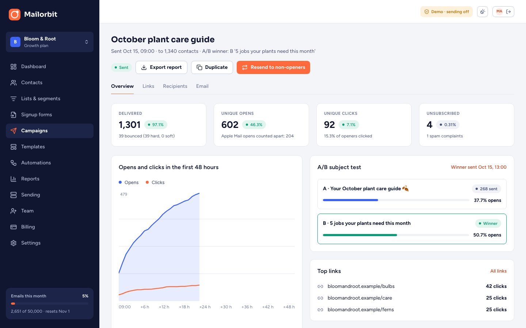
Task: Open the Templates section
Action: [x=50, y=147]
